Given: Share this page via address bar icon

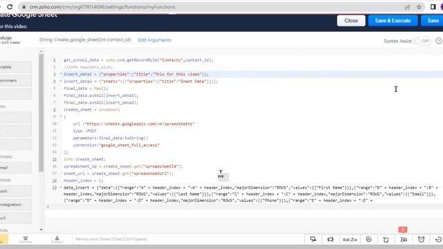Looking at the screenshot, I should (408, 7).
